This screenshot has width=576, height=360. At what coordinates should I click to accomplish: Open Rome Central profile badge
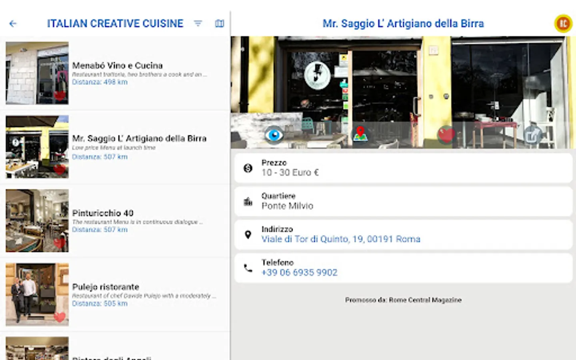point(563,24)
